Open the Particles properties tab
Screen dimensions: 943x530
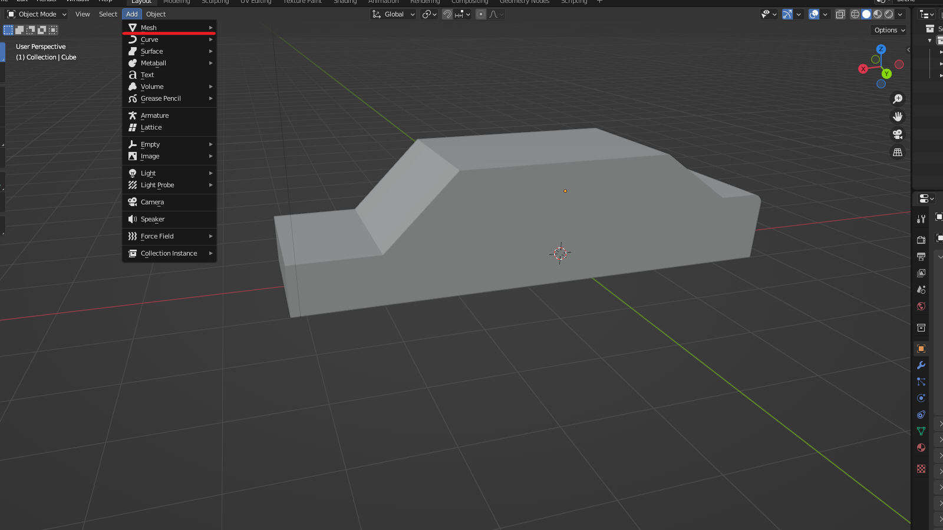point(921,382)
